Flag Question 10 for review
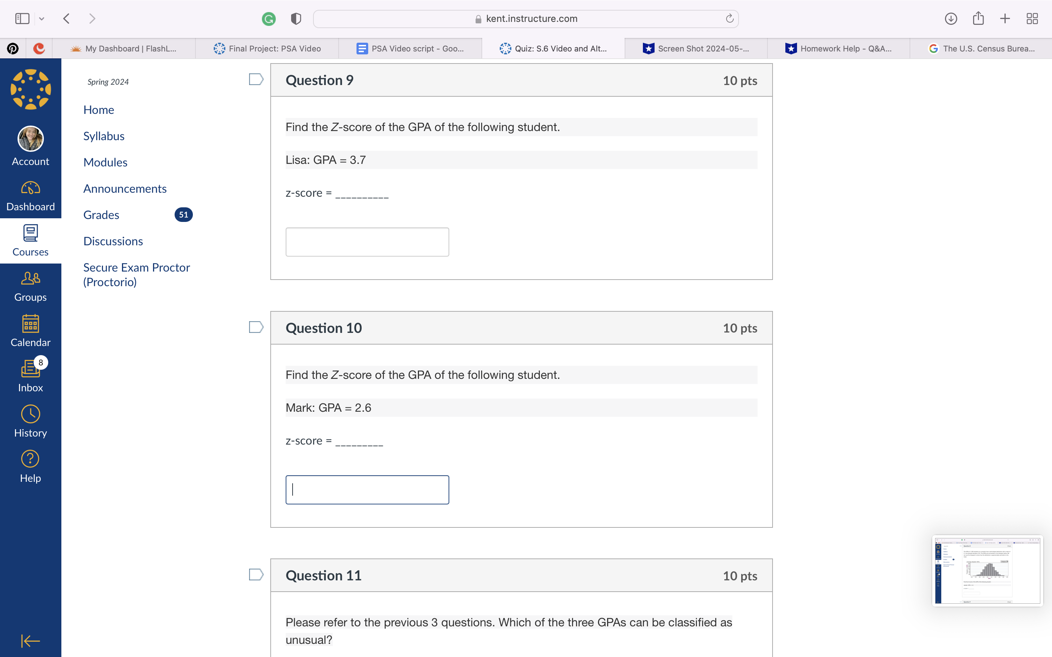 (256, 327)
